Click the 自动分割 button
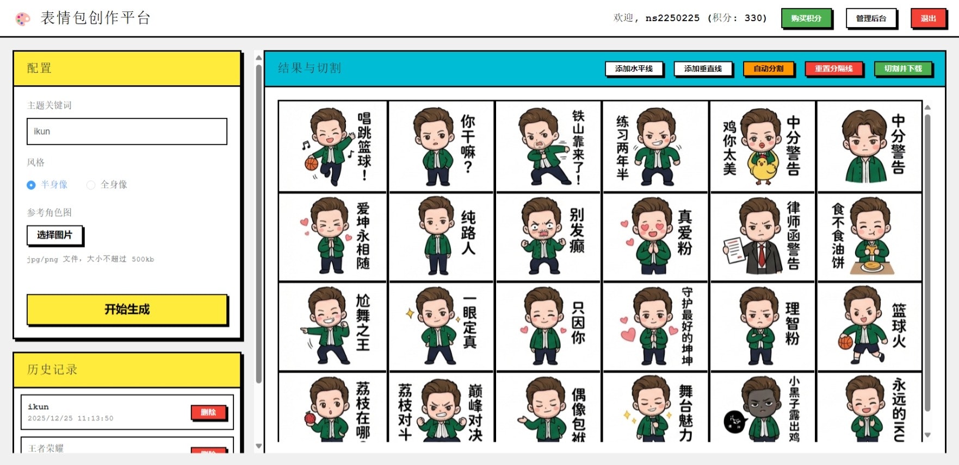The width and height of the screenshot is (959, 465). pos(768,68)
